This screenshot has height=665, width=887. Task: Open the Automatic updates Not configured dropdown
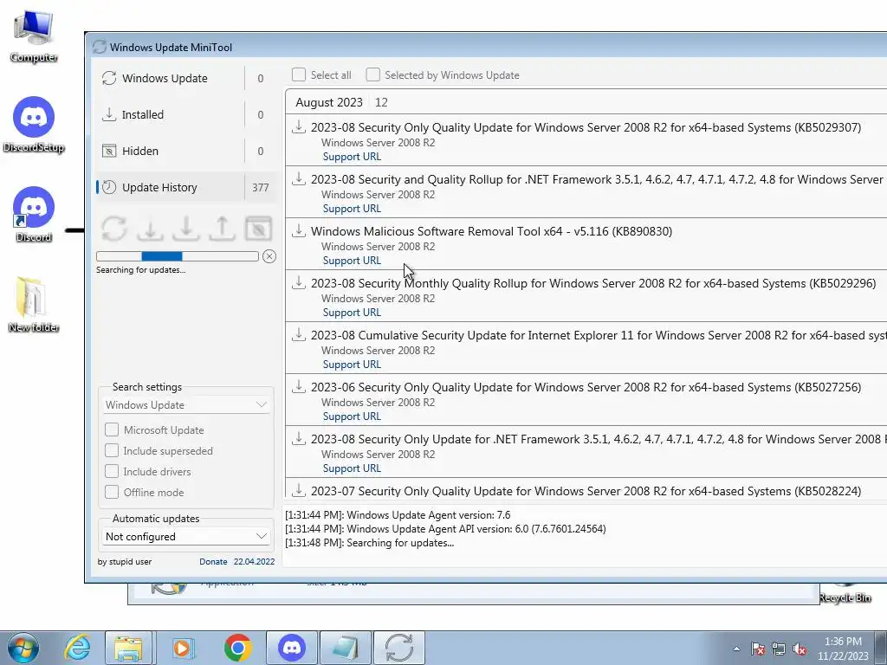coord(186,536)
